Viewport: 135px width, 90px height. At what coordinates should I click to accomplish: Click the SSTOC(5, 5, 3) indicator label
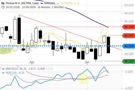[x=70, y=3]
